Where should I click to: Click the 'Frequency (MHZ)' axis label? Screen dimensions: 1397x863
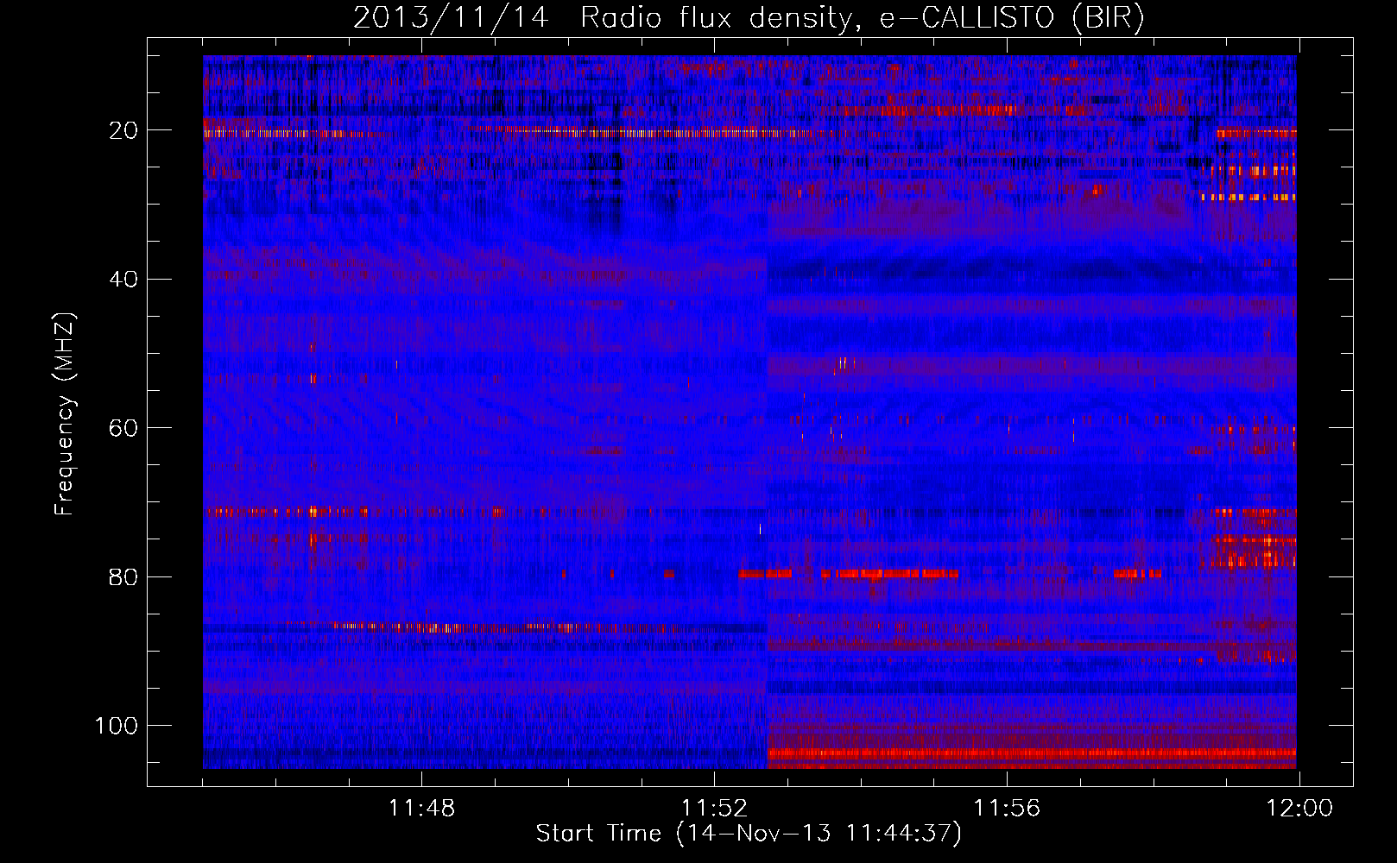tap(65, 414)
